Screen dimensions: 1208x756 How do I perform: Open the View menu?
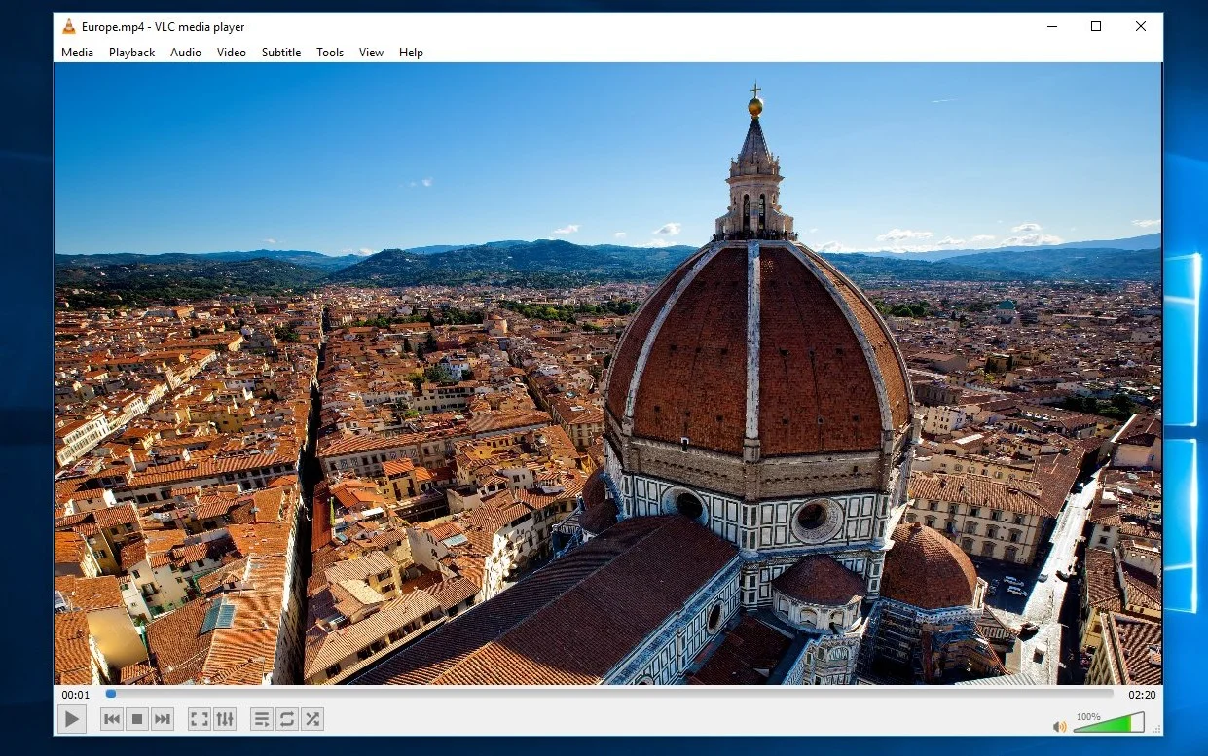[371, 53]
